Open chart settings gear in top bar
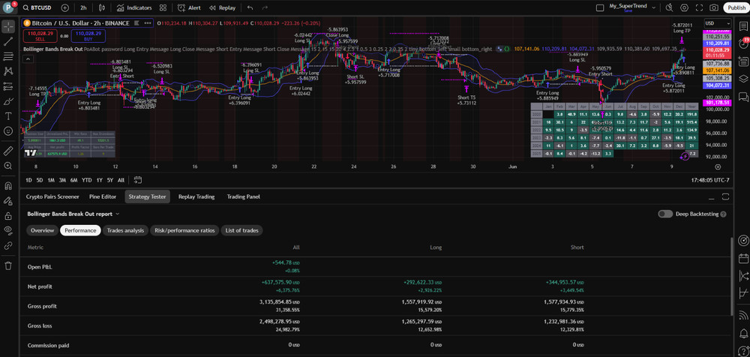This screenshot has height=357, width=750. point(685,7)
